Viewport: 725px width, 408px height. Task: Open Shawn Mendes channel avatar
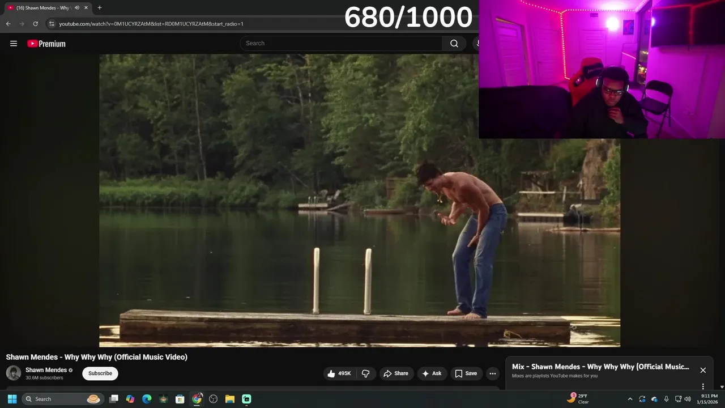pos(14,373)
